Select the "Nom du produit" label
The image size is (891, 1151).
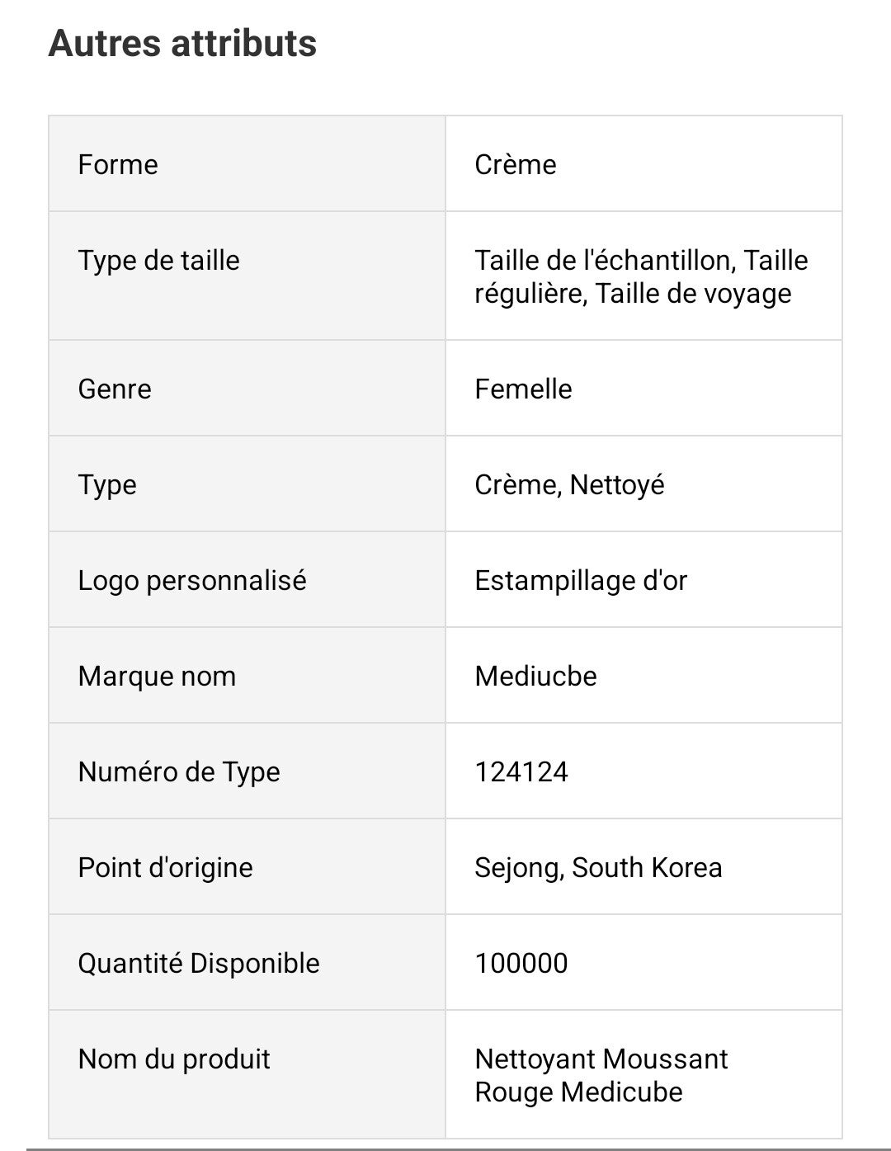[x=174, y=1059]
